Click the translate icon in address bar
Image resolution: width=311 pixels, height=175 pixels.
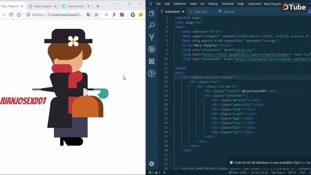[88, 15]
